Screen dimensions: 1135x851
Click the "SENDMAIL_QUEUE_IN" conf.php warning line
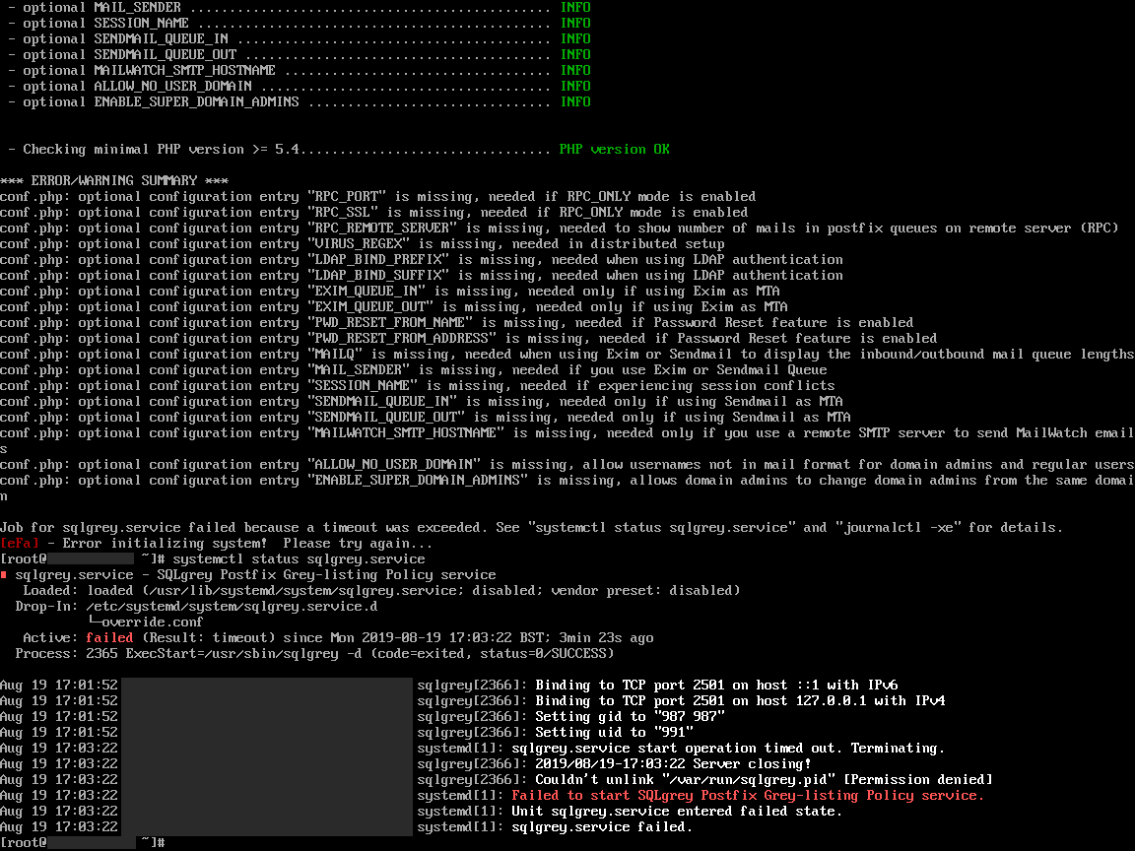pyautogui.click(x=422, y=402)
